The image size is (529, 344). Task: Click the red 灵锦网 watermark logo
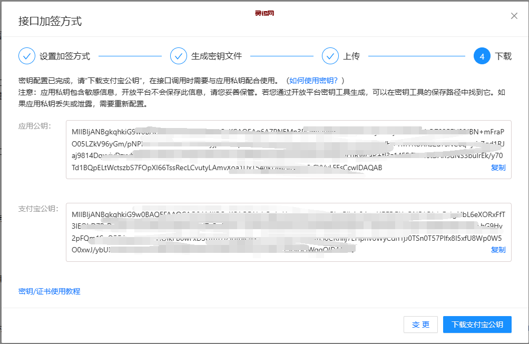point(264,13)
